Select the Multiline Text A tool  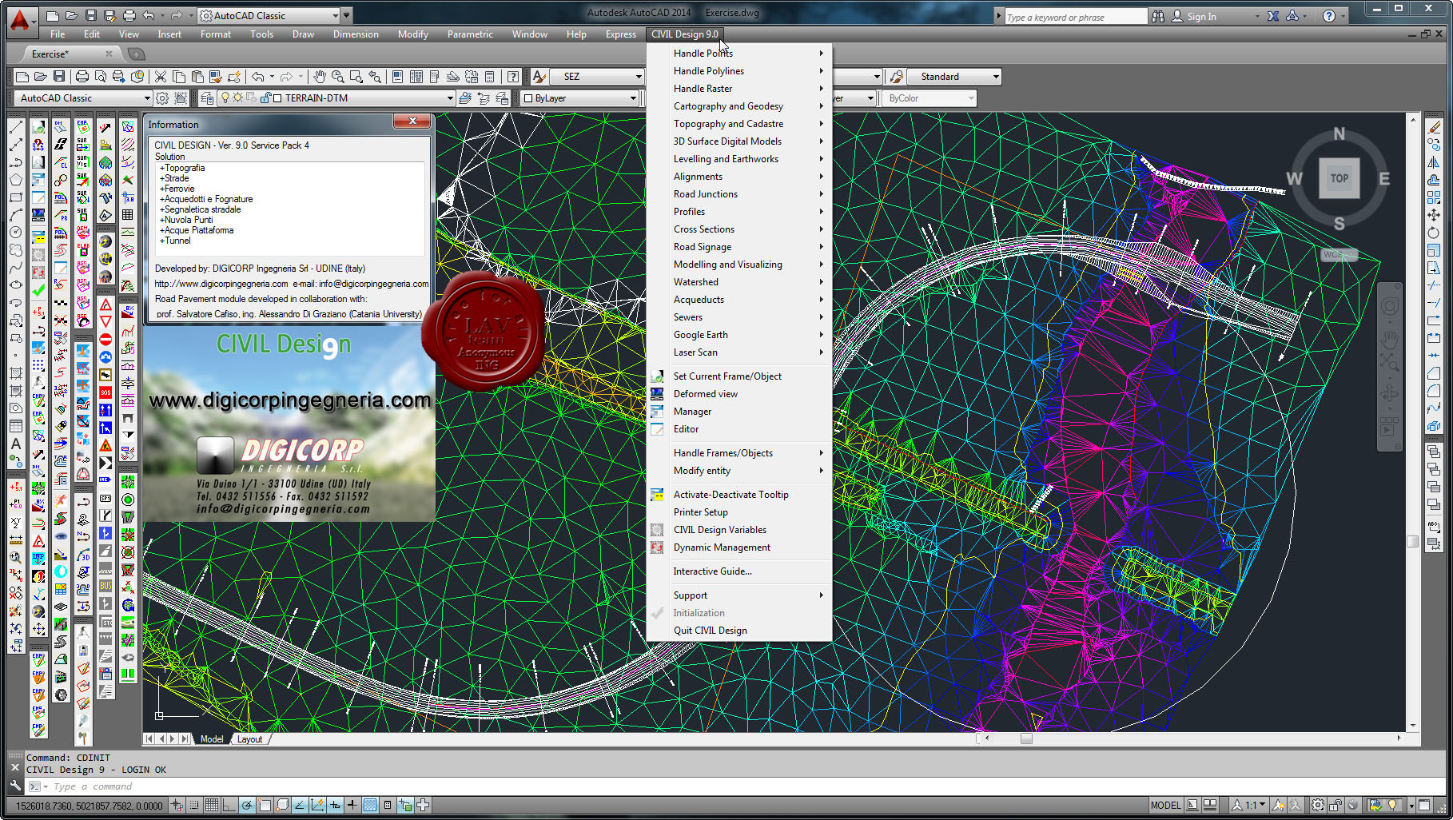(16, 444)
